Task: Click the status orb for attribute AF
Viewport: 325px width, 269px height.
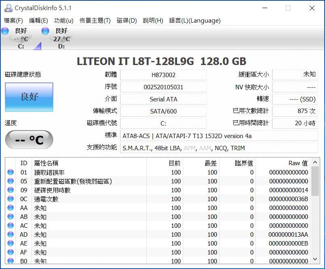Action: pos(11,252)
